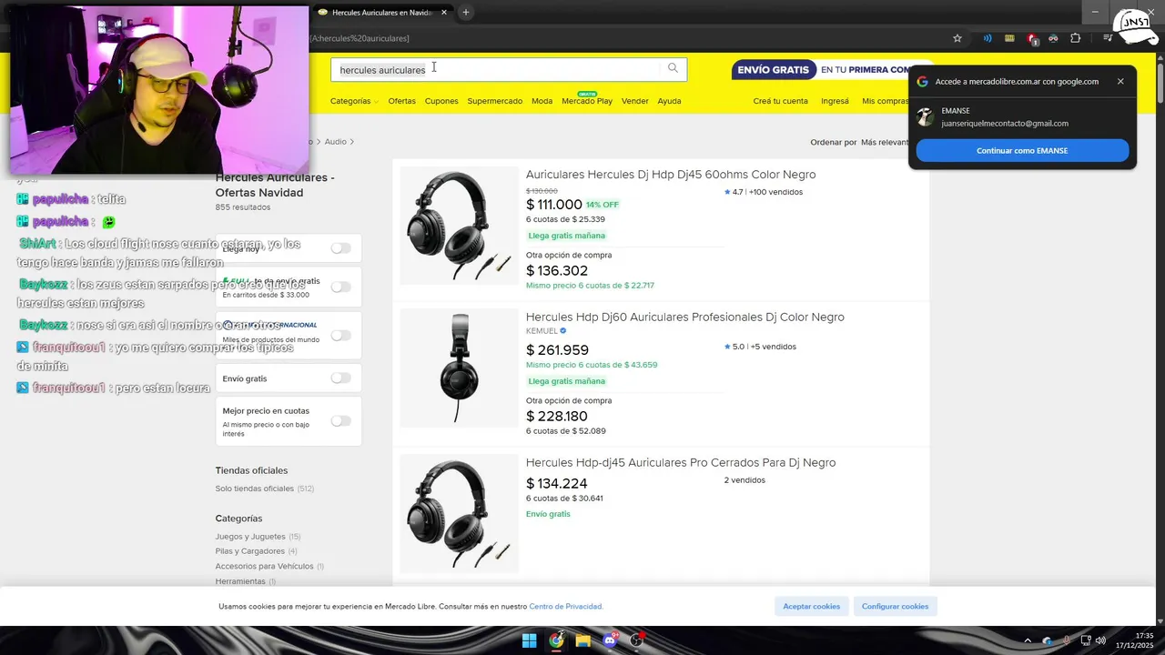This screenshot has width=1165, height=655.
Task: Click the Audio breadcrumb link
Action: [x=336, y=142]
